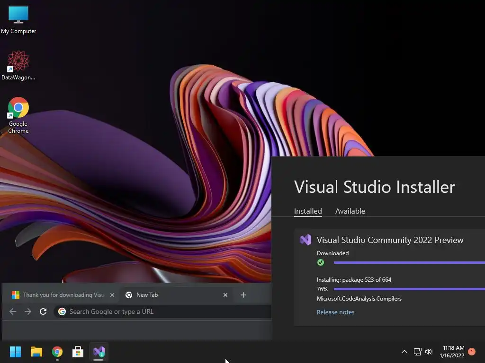Open Microsoft Store from taskbar

tap(78, 352)
